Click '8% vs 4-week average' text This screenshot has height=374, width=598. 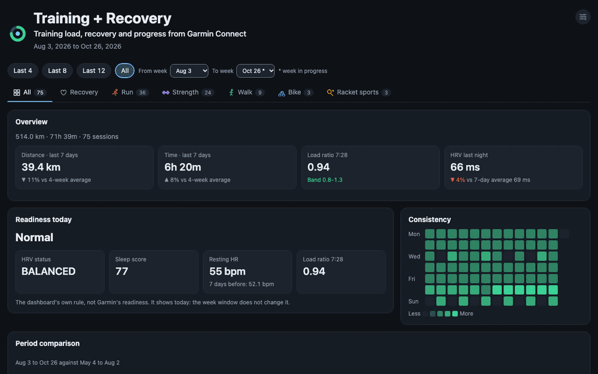coord(200,180)
